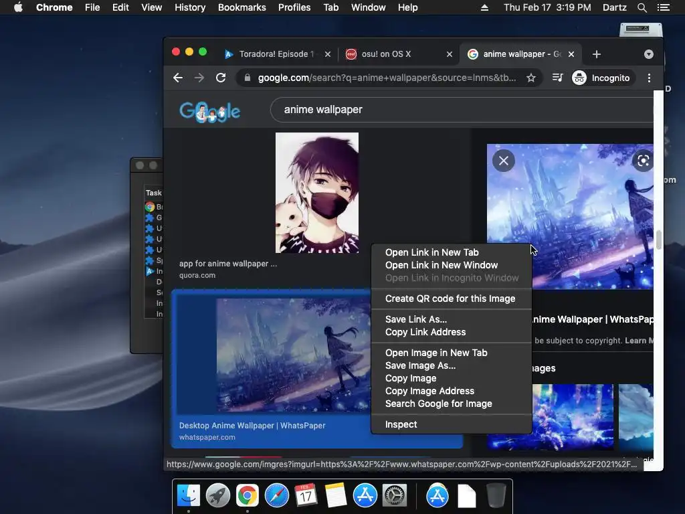Viewport: 685px width, 514px height.
Task: Switch to the osu! on OS X tab
Action: tap(386, 54)
